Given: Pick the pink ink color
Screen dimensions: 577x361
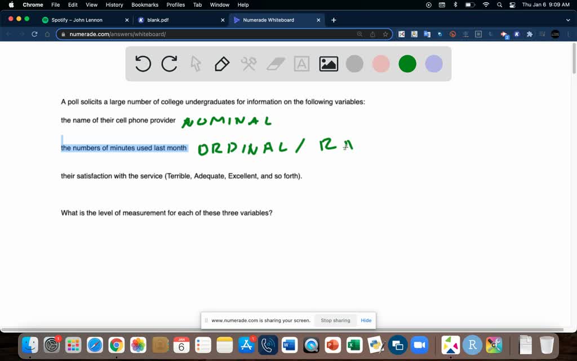Looking at the screenshot, I should point(380,64).
